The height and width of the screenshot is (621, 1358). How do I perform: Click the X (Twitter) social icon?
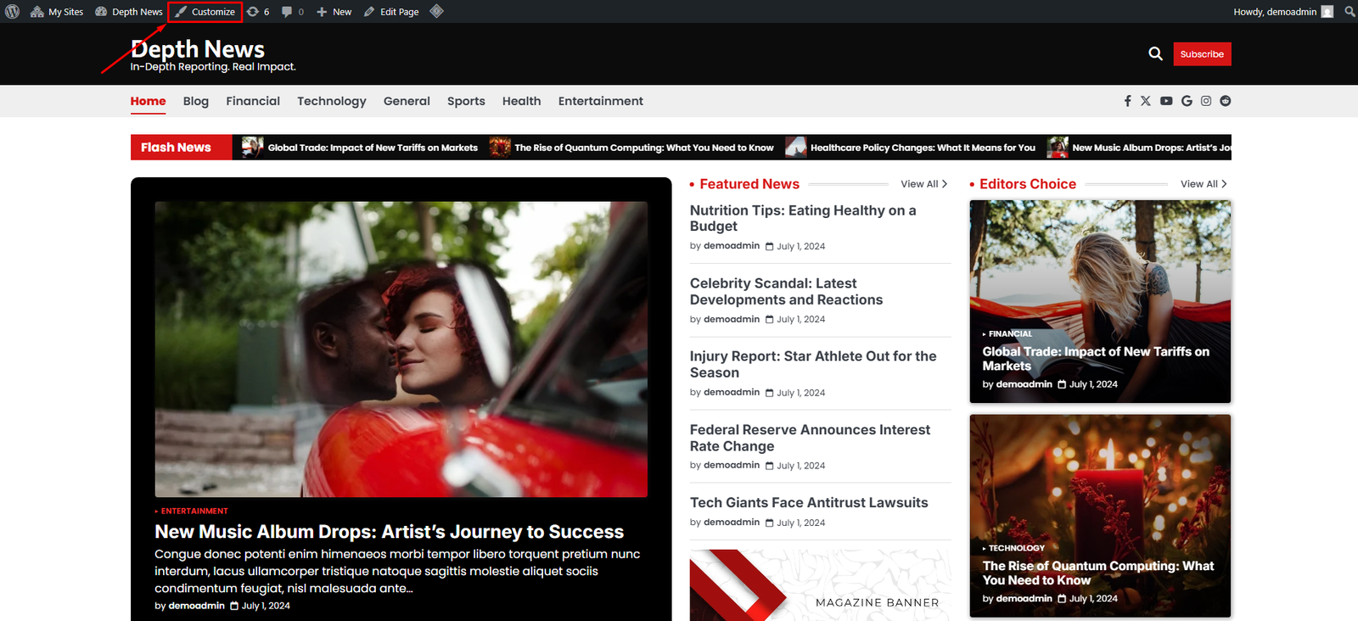click(x=1146, y=101)
